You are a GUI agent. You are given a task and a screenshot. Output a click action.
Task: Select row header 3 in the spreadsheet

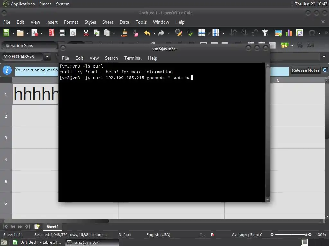(6, 138)
